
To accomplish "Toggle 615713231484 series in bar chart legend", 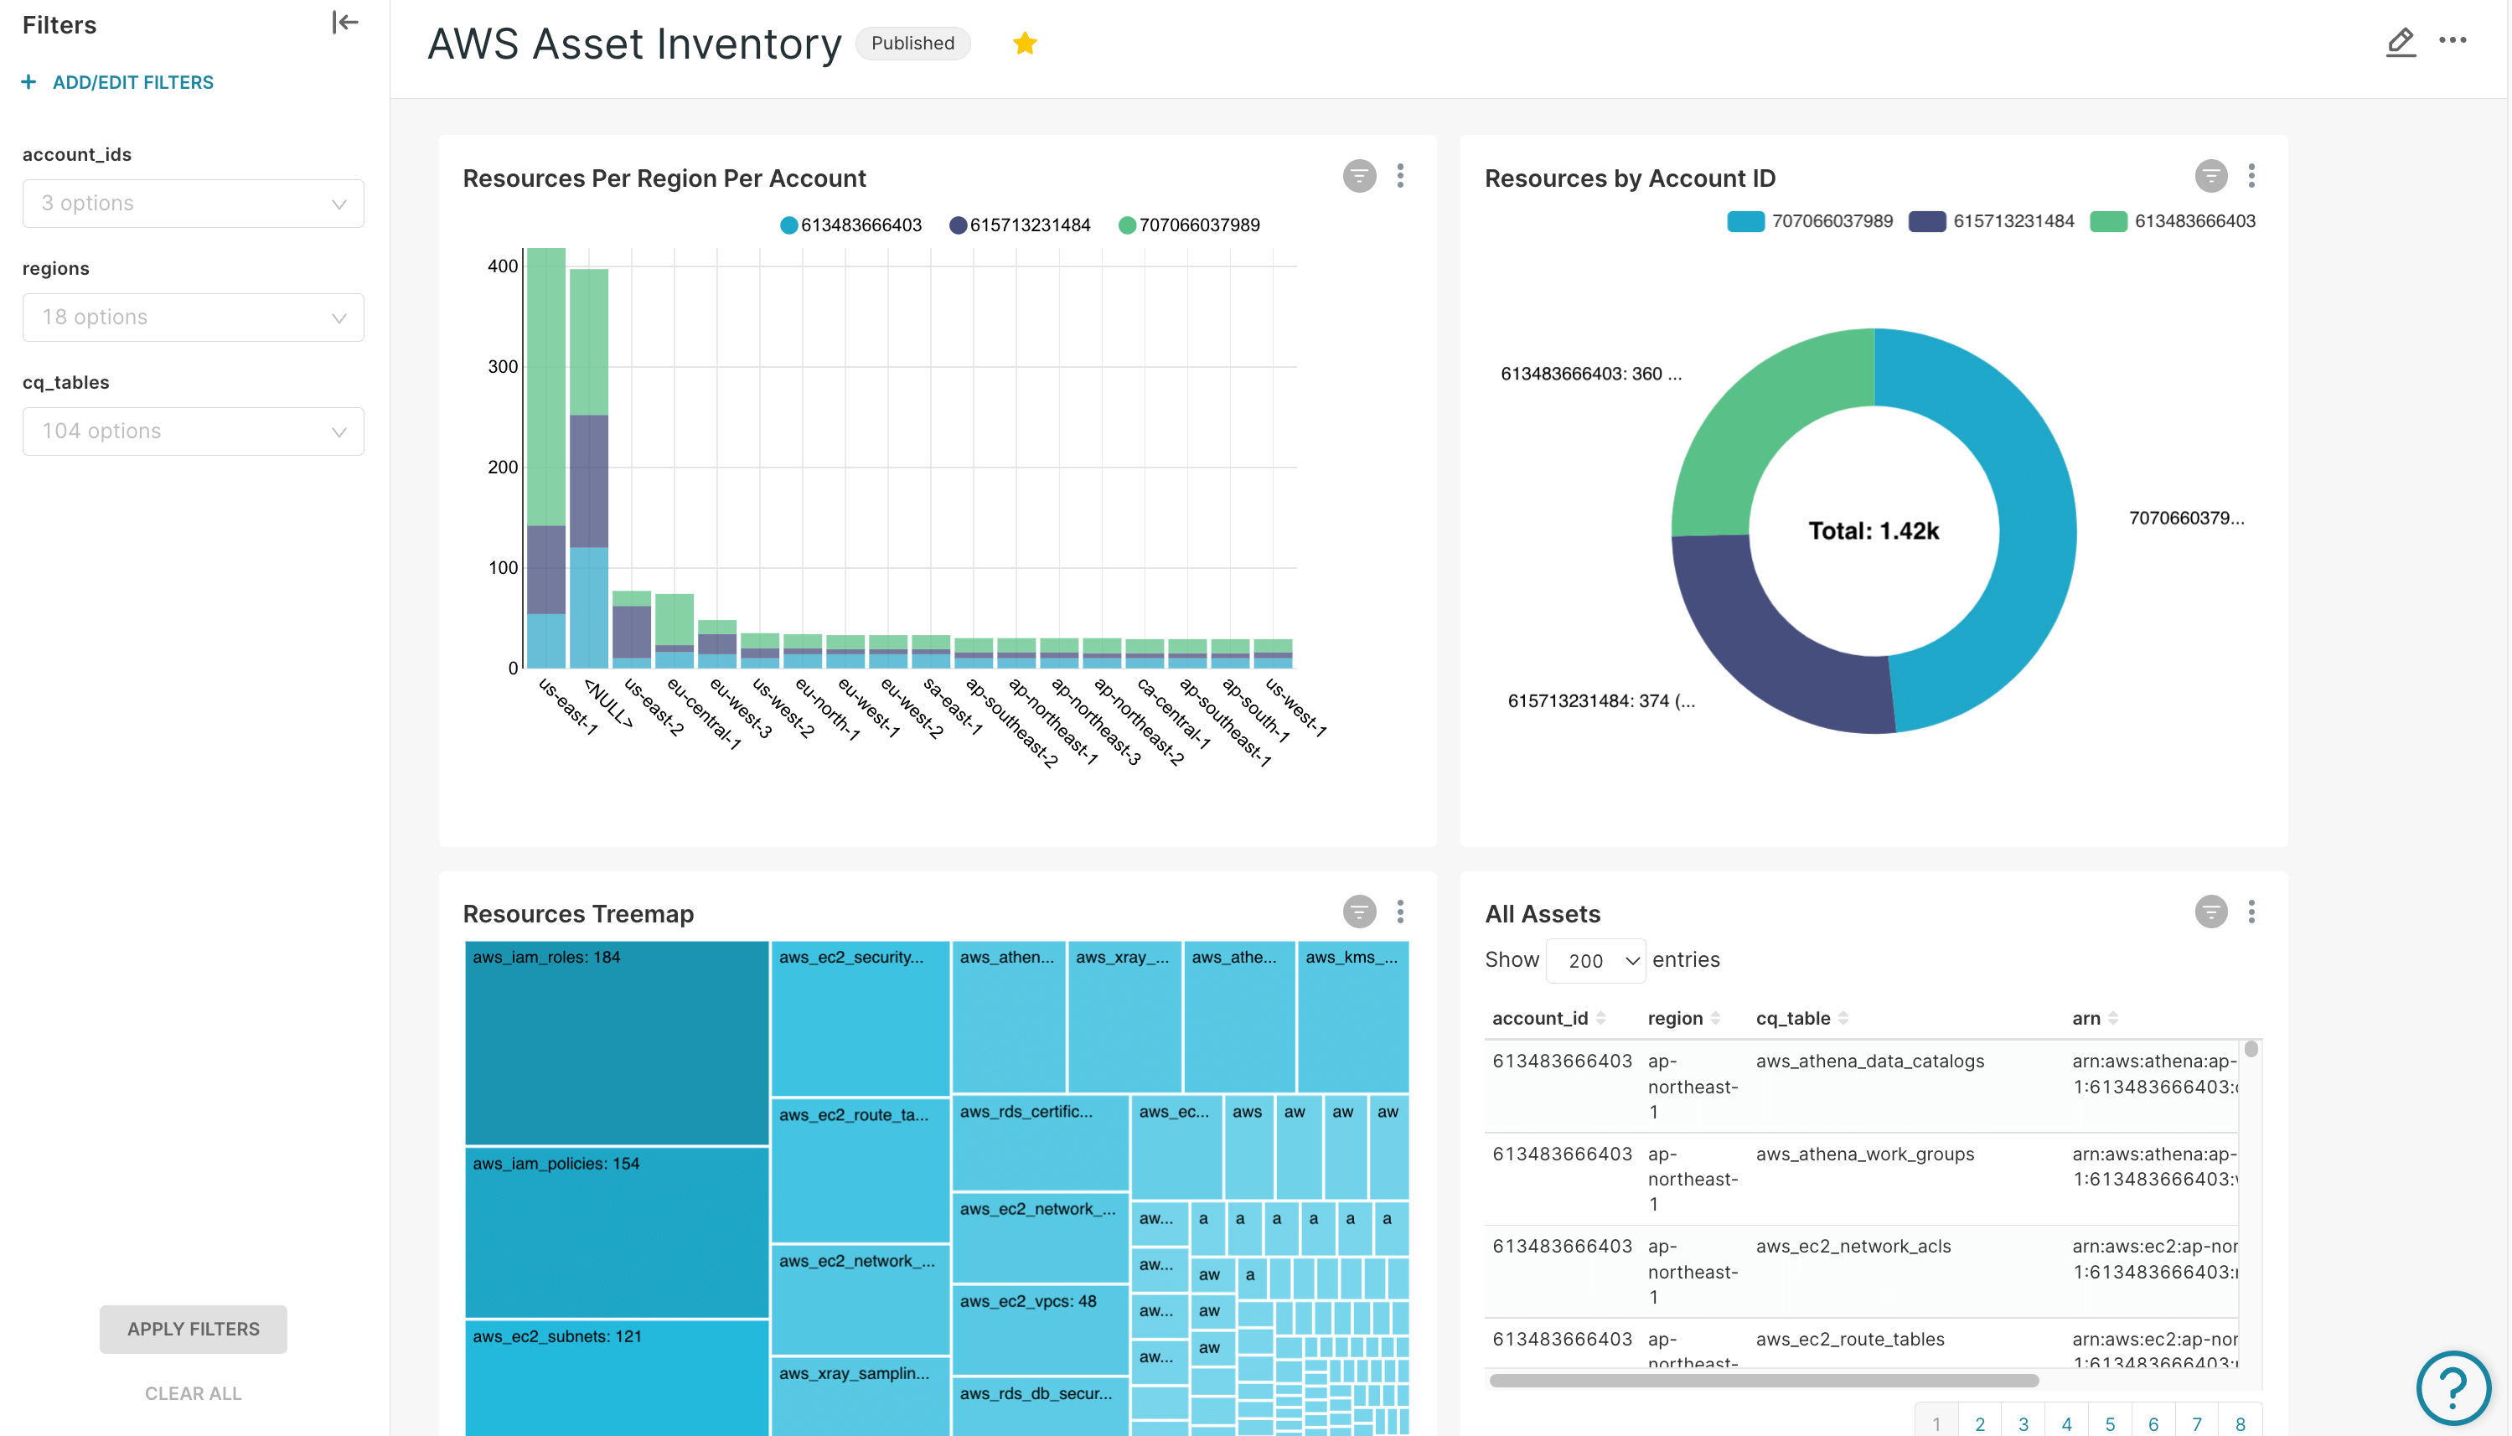I will 1021,225.
